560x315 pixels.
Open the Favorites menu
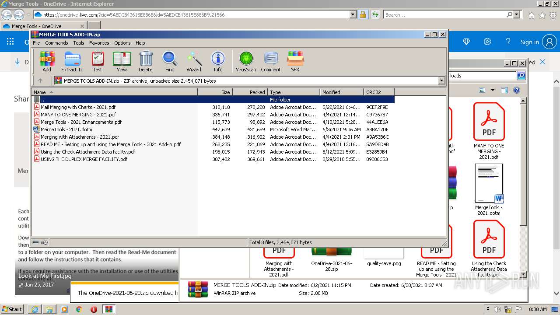coord(99,43)
